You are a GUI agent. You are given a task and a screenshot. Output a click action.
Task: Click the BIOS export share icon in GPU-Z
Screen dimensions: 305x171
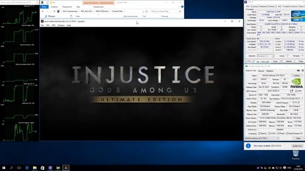pyautogui.click(x=291, y=91)
